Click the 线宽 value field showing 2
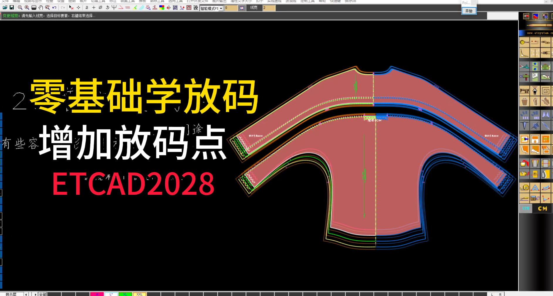553x296 pixels. [x=269, y=8]
